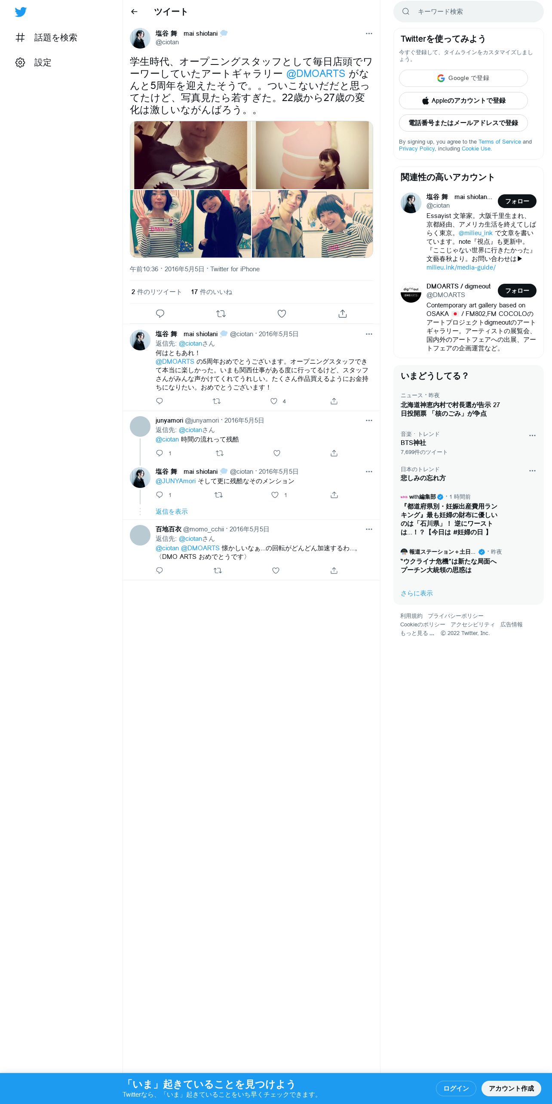
Task: Open more options on main tweet
Action: coord(369,34)
